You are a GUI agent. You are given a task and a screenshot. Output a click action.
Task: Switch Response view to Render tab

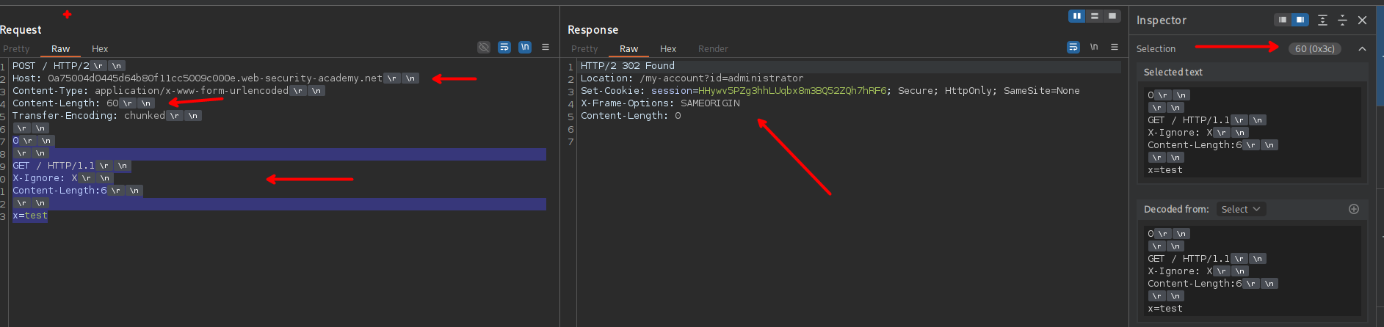click(713, 48)
